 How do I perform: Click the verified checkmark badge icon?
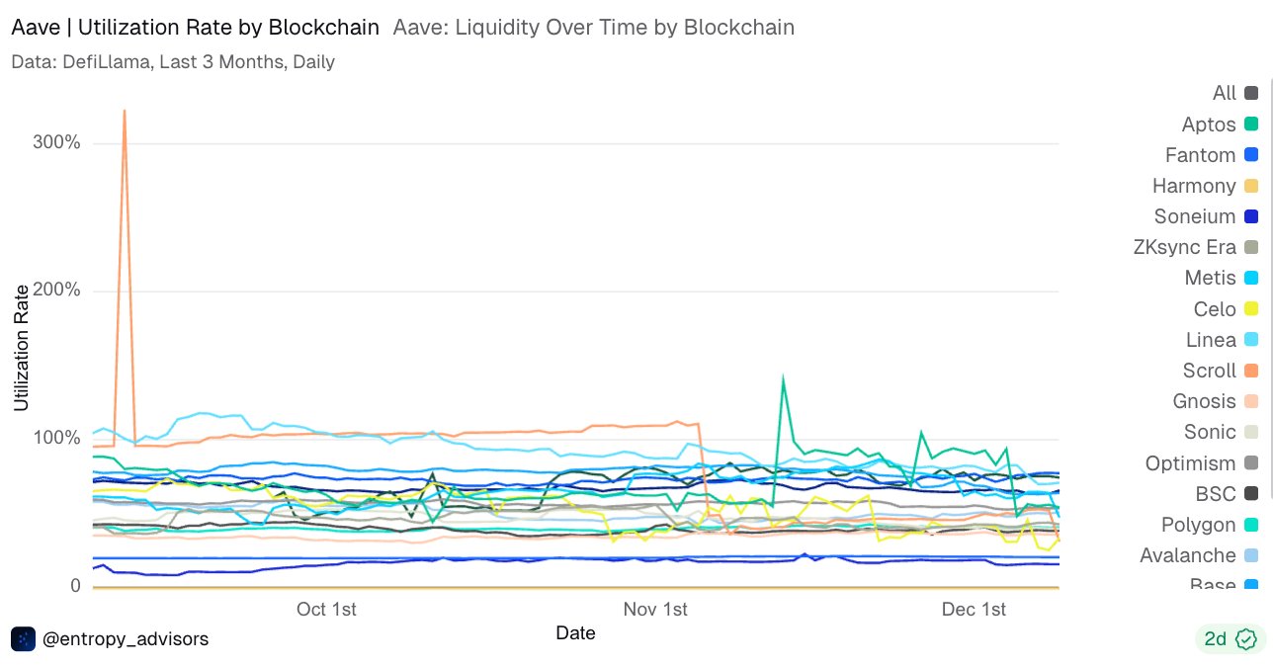(1246, 639)
